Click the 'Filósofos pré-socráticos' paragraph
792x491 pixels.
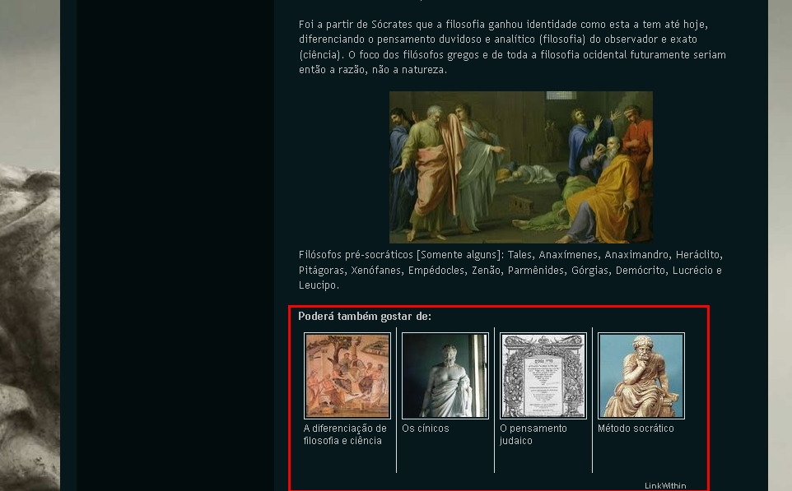(510, 270)
